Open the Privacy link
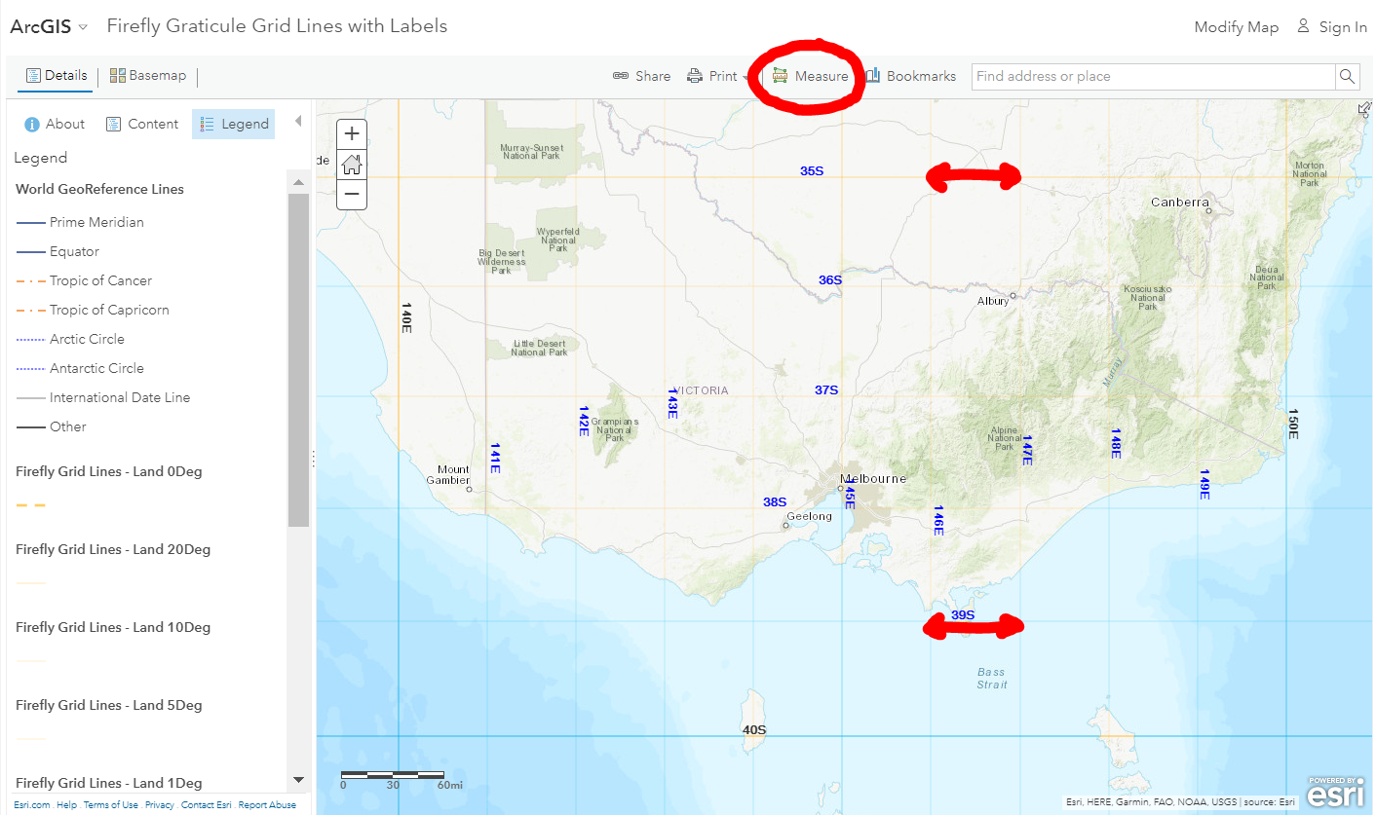The height and width of the screenshot is (815, 1376). click(x=160, y=805)
